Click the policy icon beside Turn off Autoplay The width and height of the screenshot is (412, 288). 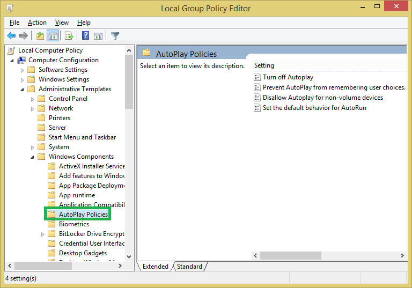(x=257, y=77)
